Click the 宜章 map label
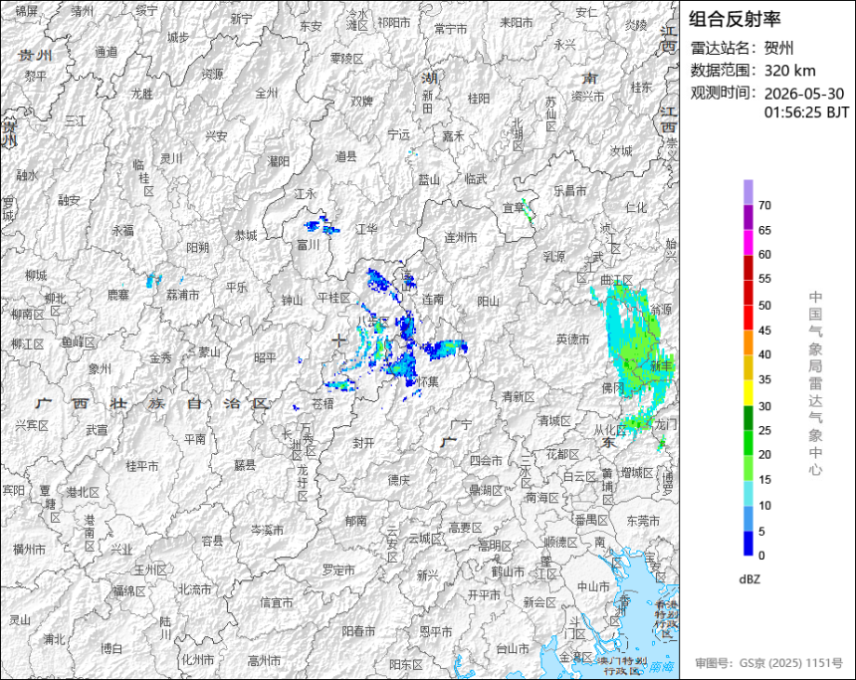The height and width of the screenshot is (680, 856). [x=514, y=208]
